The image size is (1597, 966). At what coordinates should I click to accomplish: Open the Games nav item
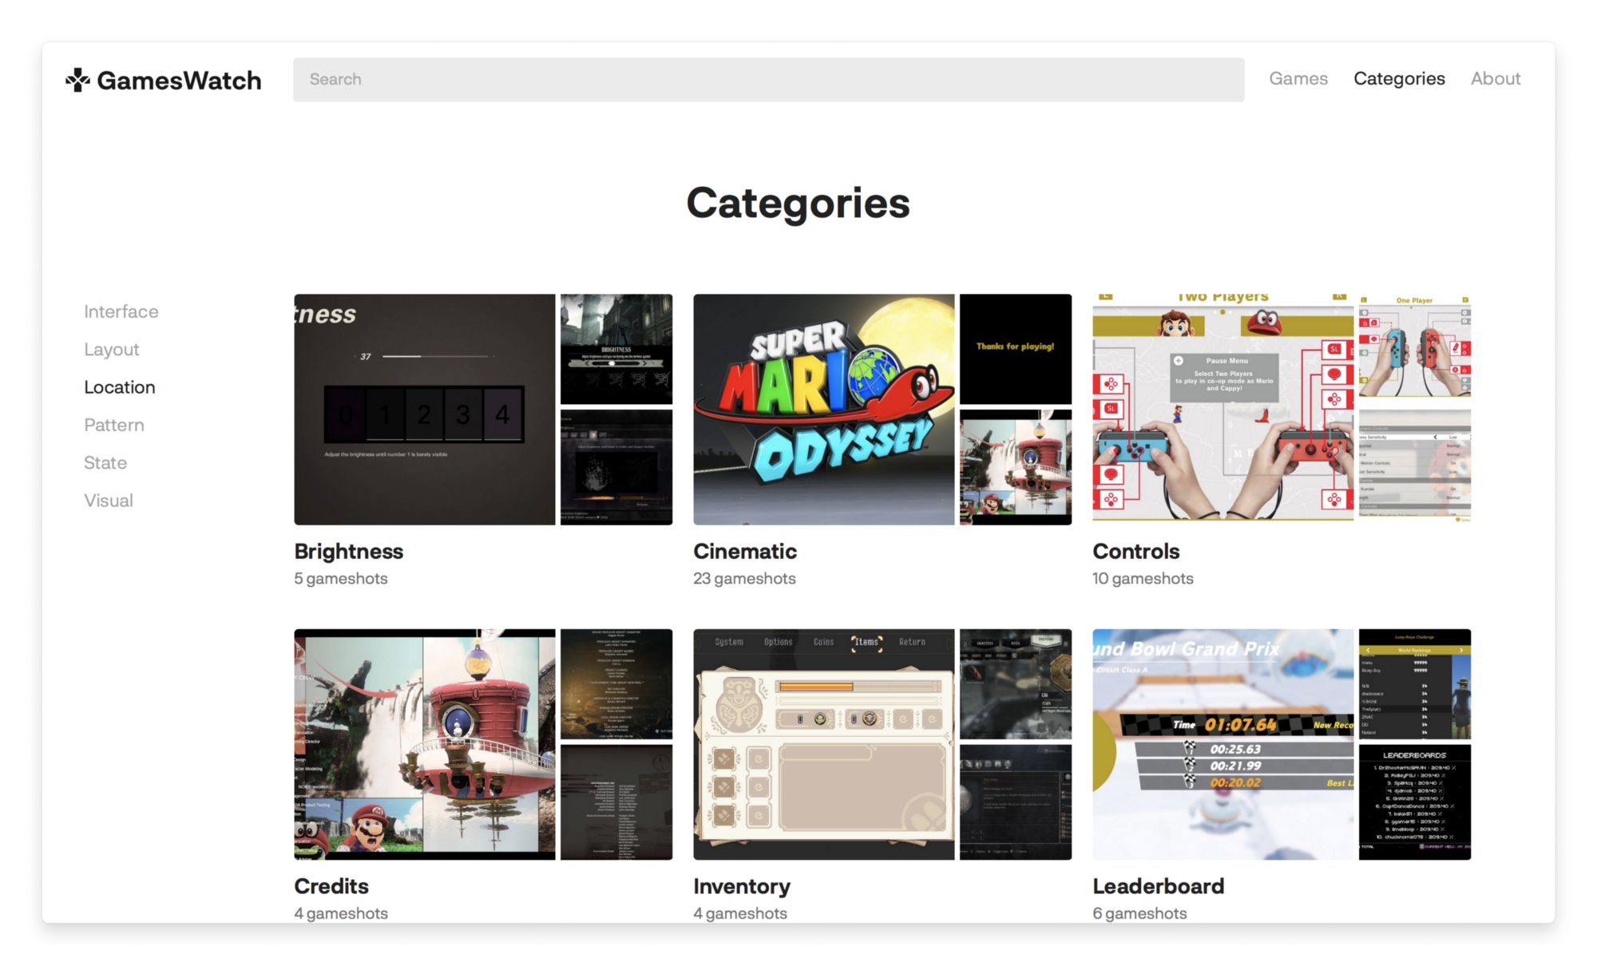coord(1298,79)
